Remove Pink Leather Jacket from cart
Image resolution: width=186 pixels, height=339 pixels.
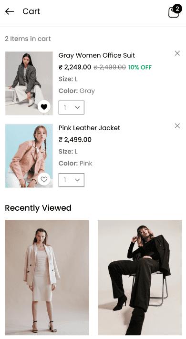(x=177, y=126)
